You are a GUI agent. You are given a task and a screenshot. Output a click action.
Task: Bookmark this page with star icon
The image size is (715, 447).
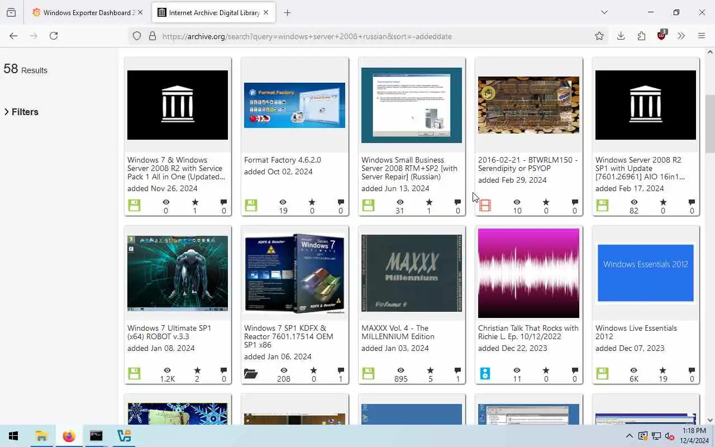tap(599, 36)
